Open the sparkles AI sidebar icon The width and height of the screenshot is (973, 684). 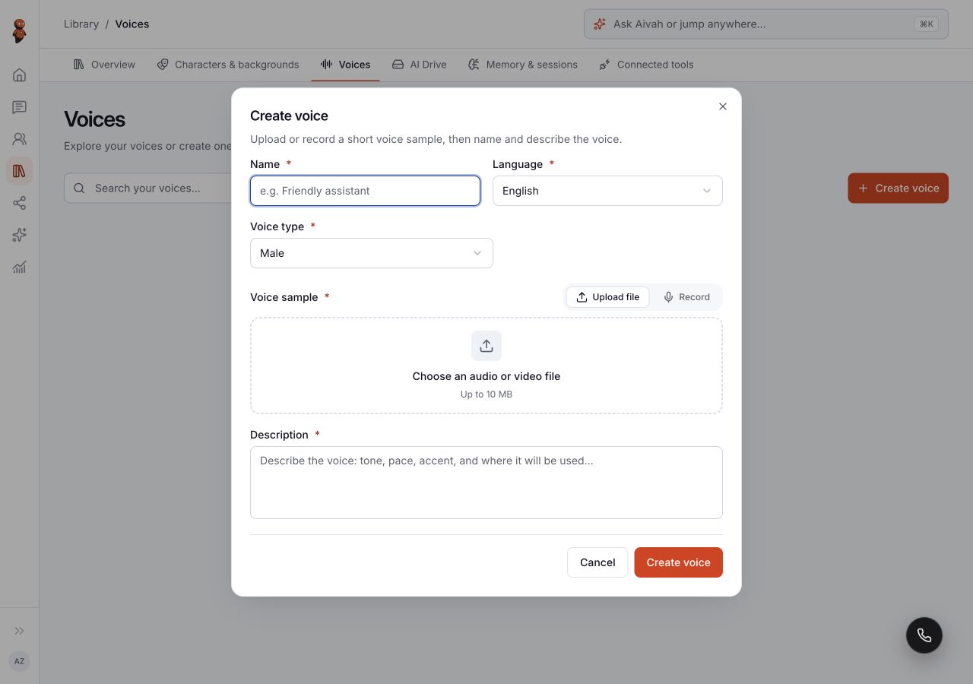click(20, 235)
